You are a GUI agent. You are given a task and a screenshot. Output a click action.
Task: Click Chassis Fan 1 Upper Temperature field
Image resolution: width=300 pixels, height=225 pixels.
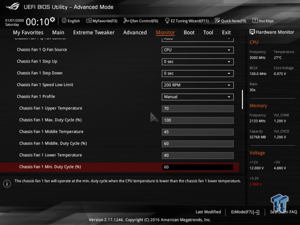point(197,108)
